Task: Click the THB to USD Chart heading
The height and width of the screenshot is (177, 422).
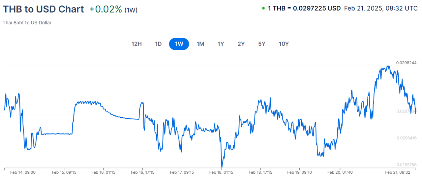Action: (x=44, y=9)
